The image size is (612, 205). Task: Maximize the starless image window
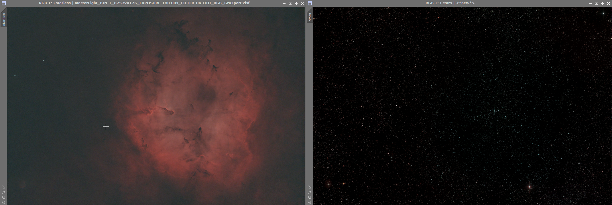[x=296, y=3]
